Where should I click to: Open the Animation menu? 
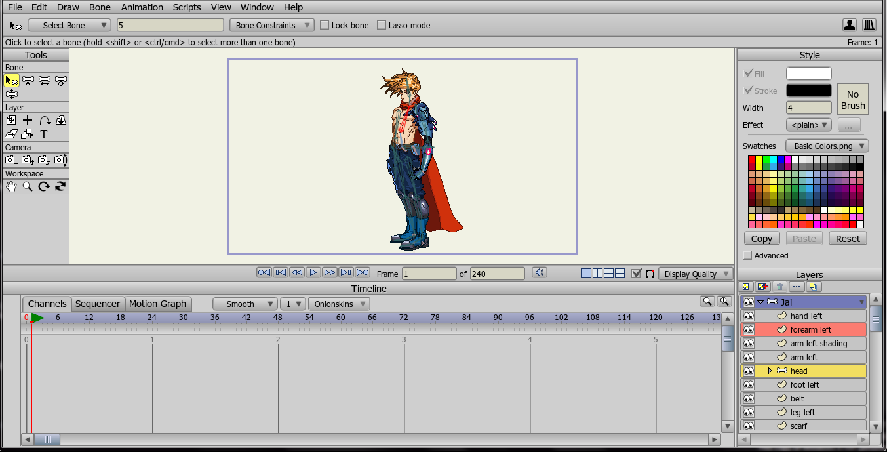(142, 7)
